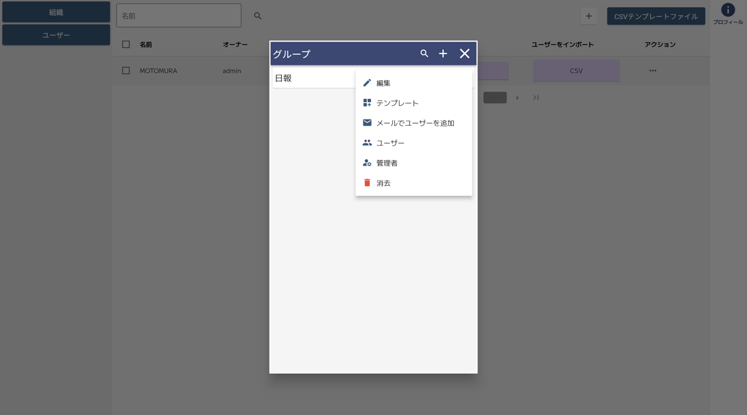Image resolution: width=747 pixels, height=415 pixels.
Task: Choose テンプレート from the context menu
Action: (397, 103)
